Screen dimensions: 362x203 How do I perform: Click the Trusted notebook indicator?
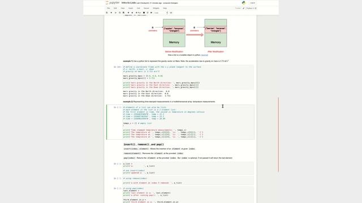tap(238, 8)
